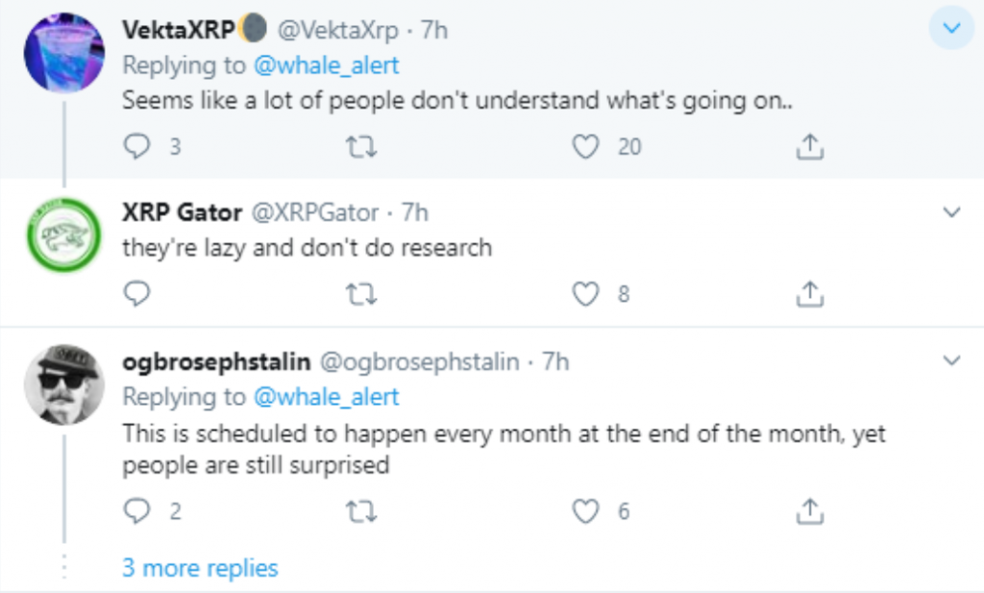Reply to VektaXRP's tweet via comment icon

[136, 147]
